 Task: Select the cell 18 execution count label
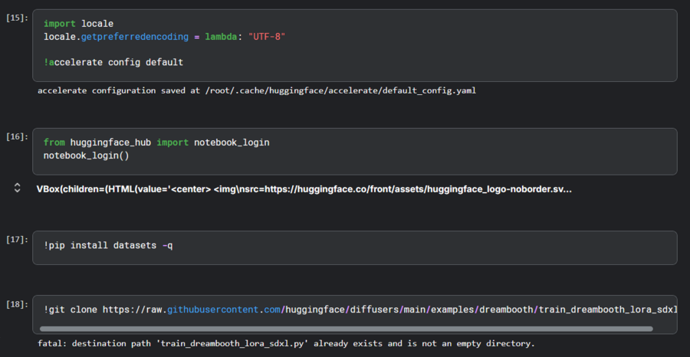tap(17, 304)
